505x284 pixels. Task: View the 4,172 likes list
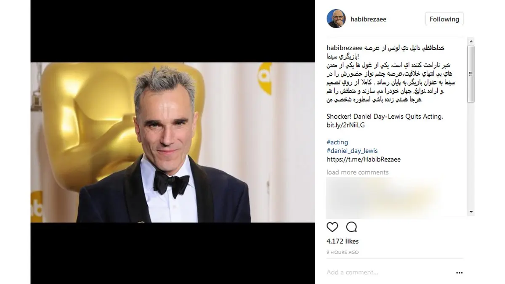click(343, 241)
